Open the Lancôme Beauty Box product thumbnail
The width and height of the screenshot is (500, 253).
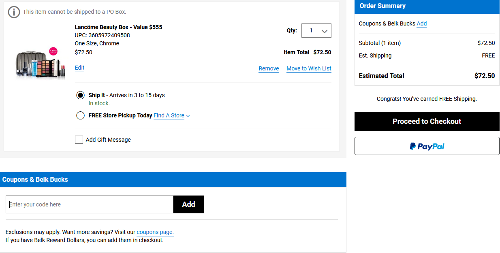pos(41,64)
